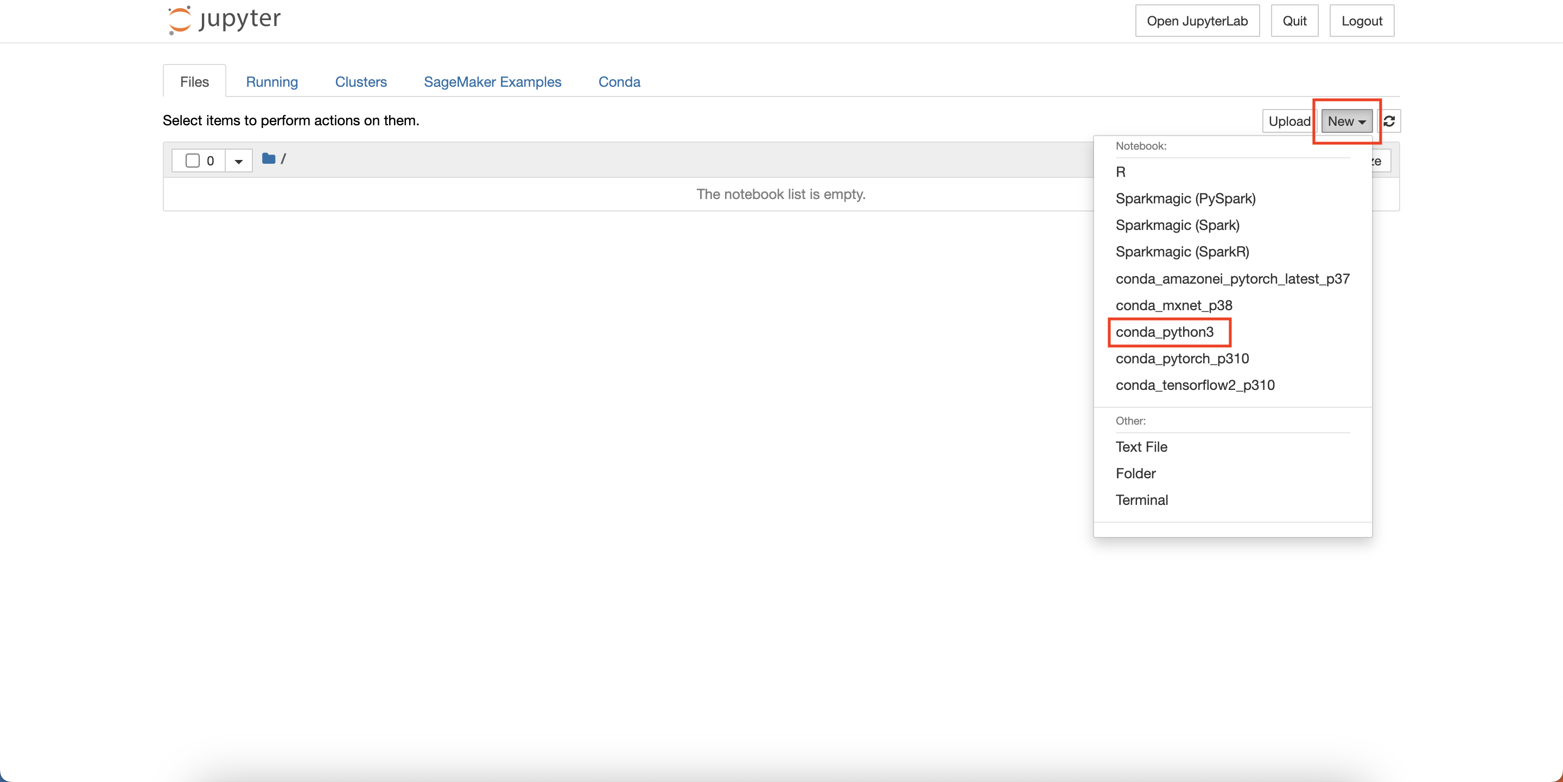1563x782 pixels.
Task: Create a new Folder from menu
Action: pyautogui.click(x=1135, y=473)
